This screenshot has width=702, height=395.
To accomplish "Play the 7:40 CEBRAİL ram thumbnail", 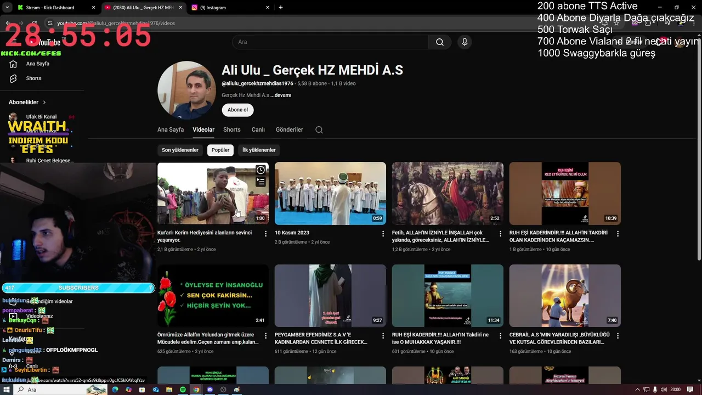I will 565,296.
